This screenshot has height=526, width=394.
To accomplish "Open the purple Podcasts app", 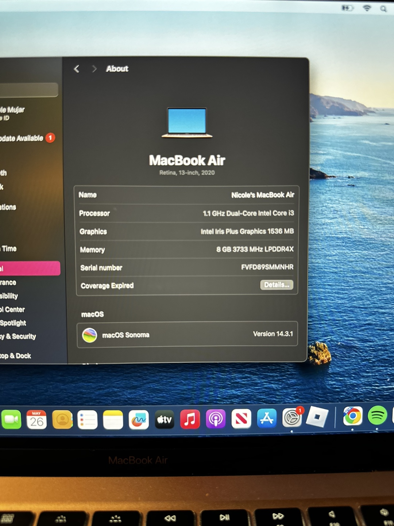I will [216, 419].
